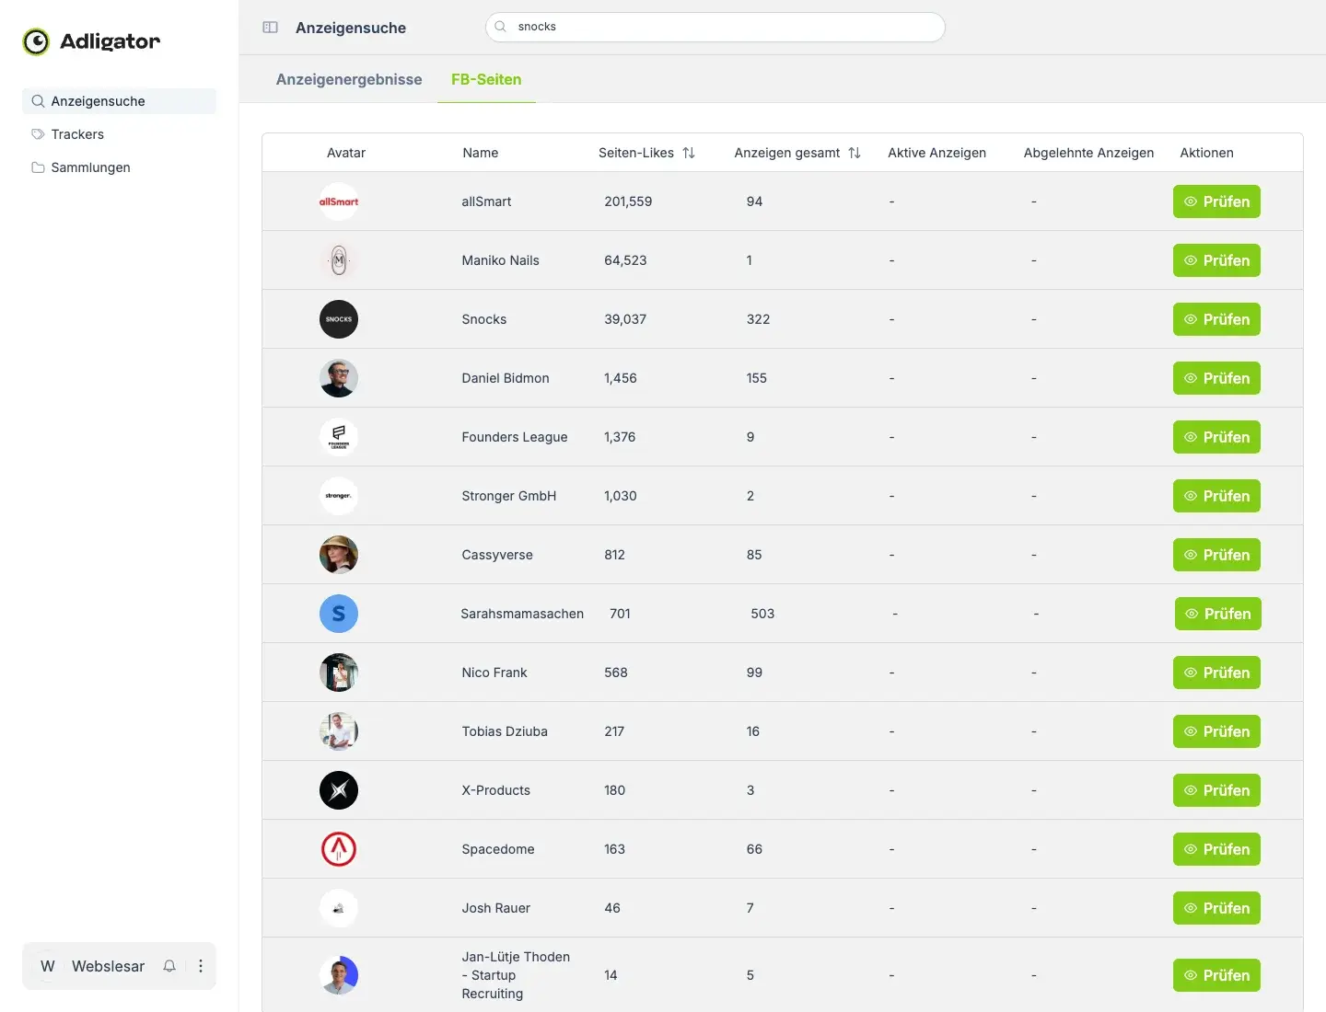Open Anzeigensuche in the sidebar

click(x=119, y=101)
